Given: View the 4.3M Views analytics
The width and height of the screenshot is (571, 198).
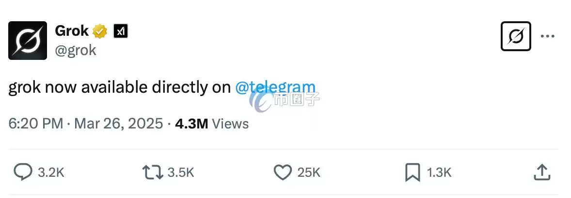Looking at the screenshot, I should [x=212, y=124].
